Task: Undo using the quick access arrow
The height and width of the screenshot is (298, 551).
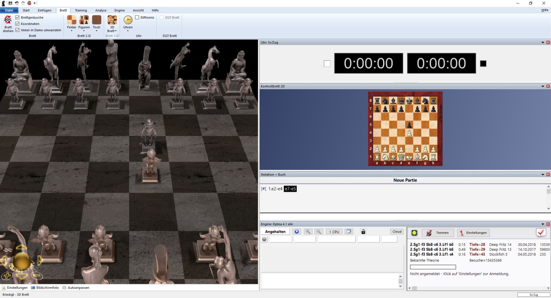Action: tap(16, 3)
